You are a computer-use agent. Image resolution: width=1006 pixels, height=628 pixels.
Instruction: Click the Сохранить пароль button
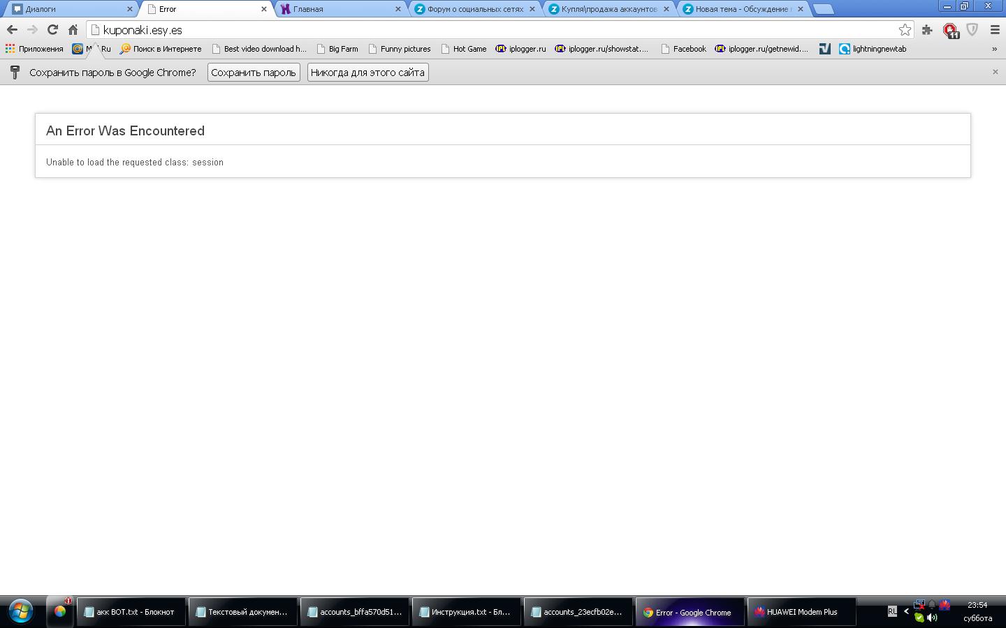(x=254, y=73)
